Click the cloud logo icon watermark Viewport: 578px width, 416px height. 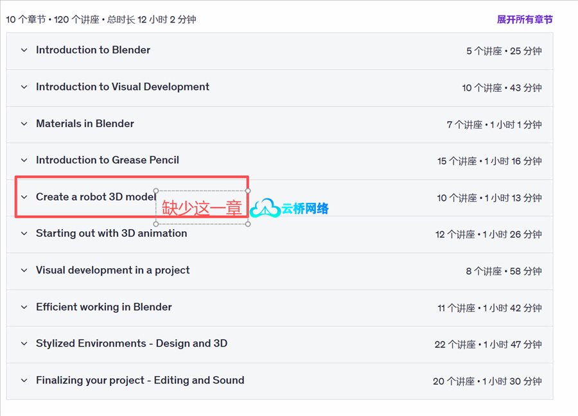click(265, 208)
